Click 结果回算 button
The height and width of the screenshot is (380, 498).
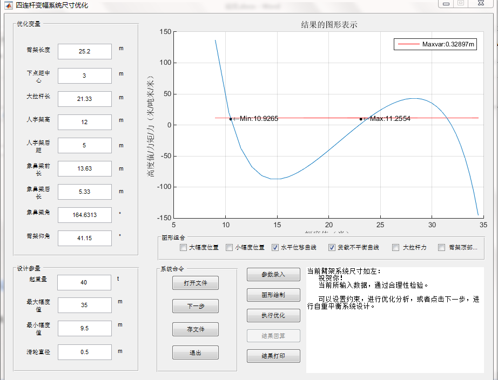click(x=273, y=336)
